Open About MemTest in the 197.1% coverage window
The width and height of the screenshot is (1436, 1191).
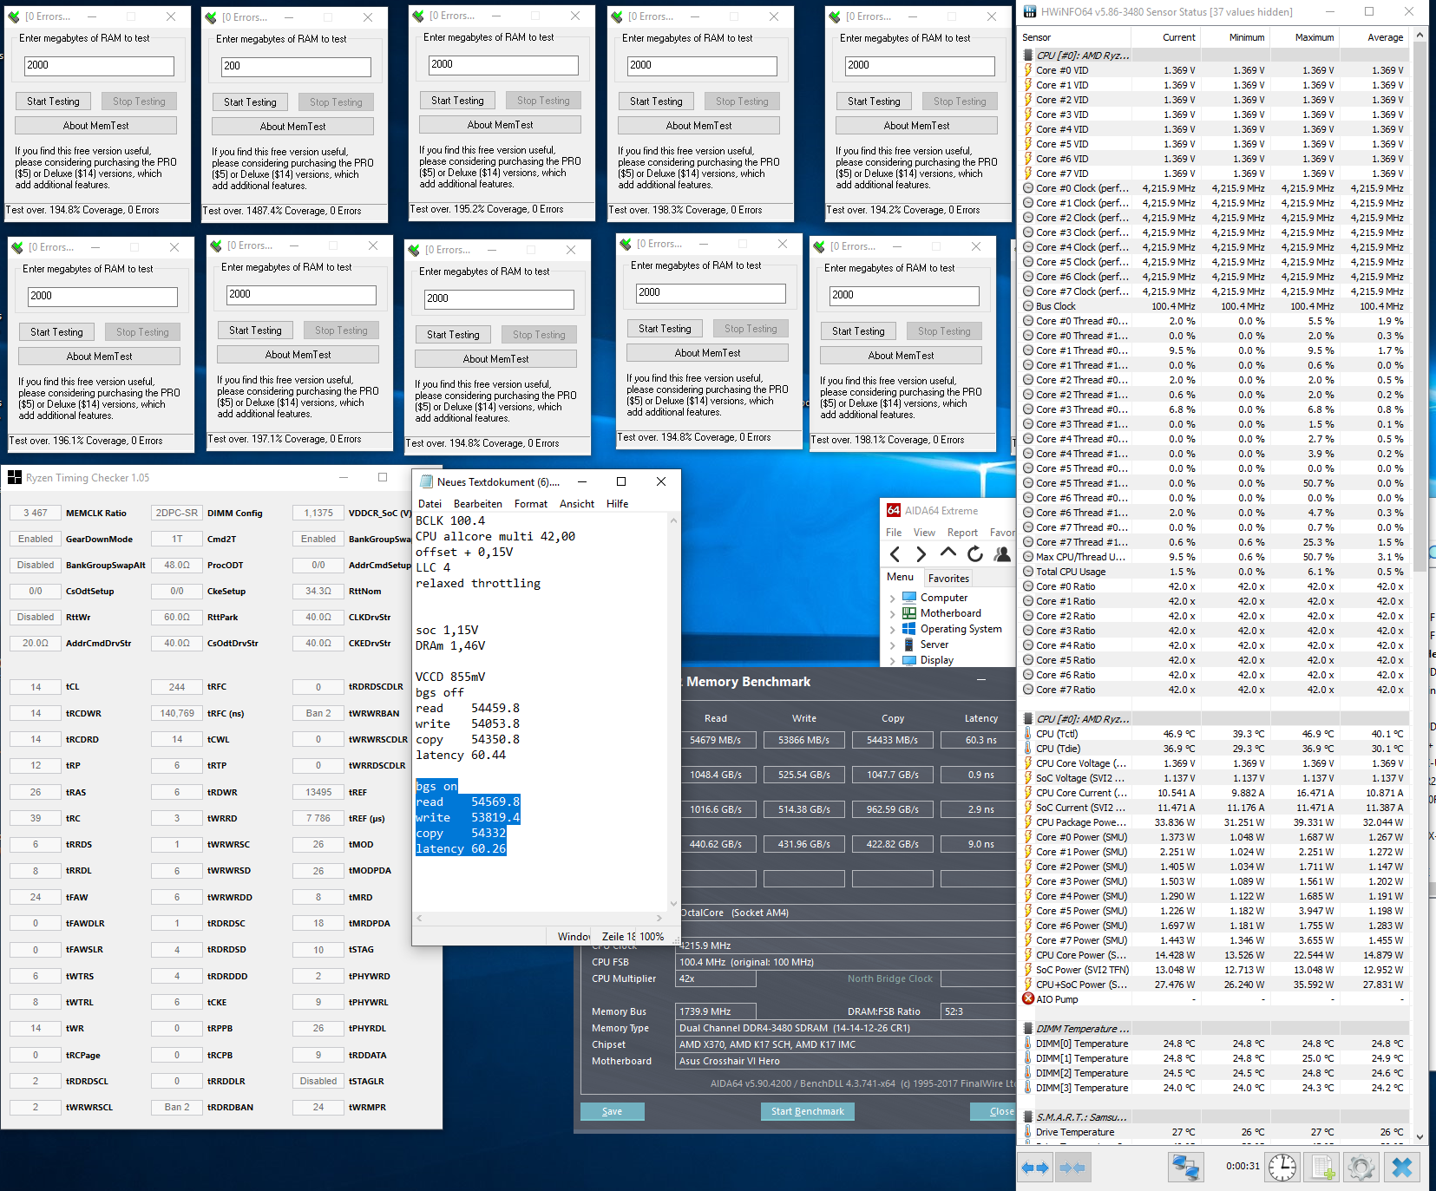[298, 355]
